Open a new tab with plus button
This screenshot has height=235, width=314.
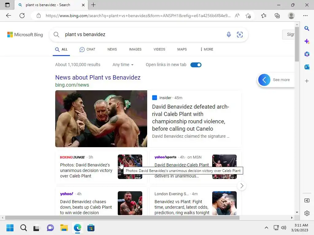pyautogui.click(x=93, y=5)
